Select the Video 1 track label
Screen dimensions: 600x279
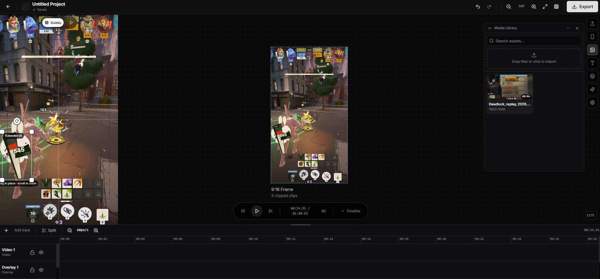tap(8, 250)
